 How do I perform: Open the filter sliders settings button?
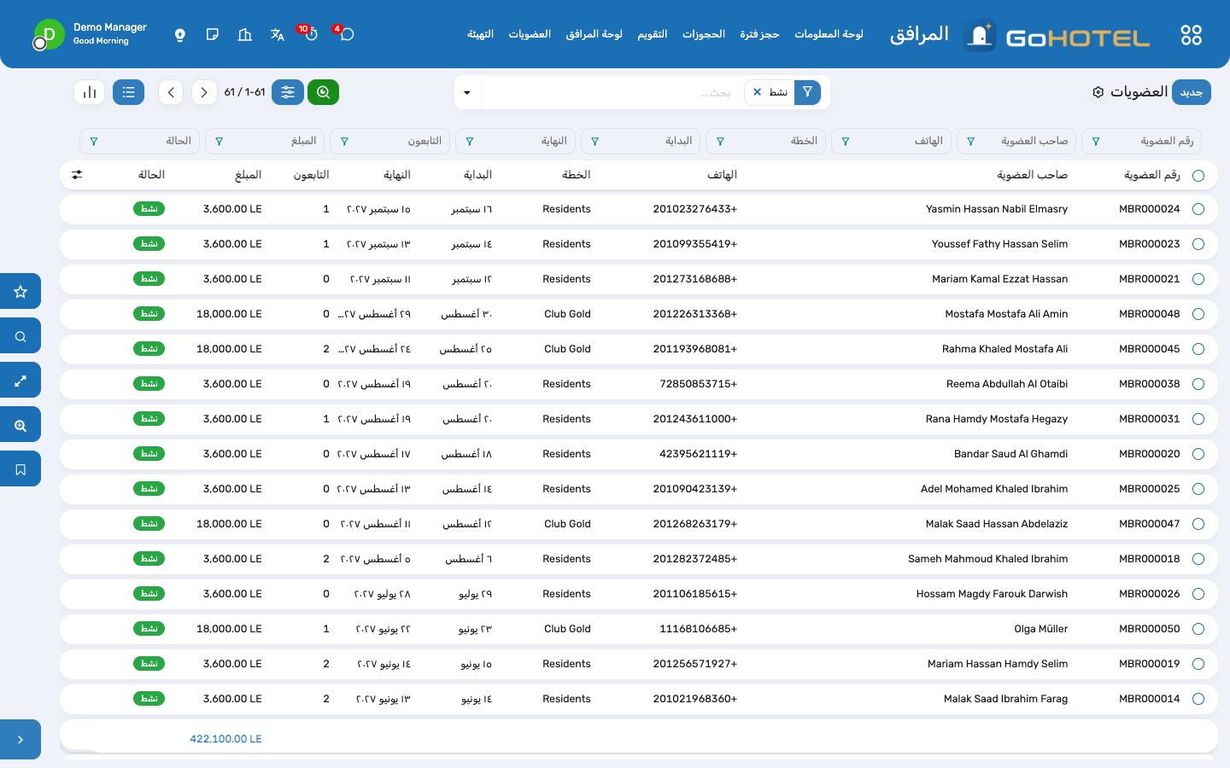pos(288,92)
